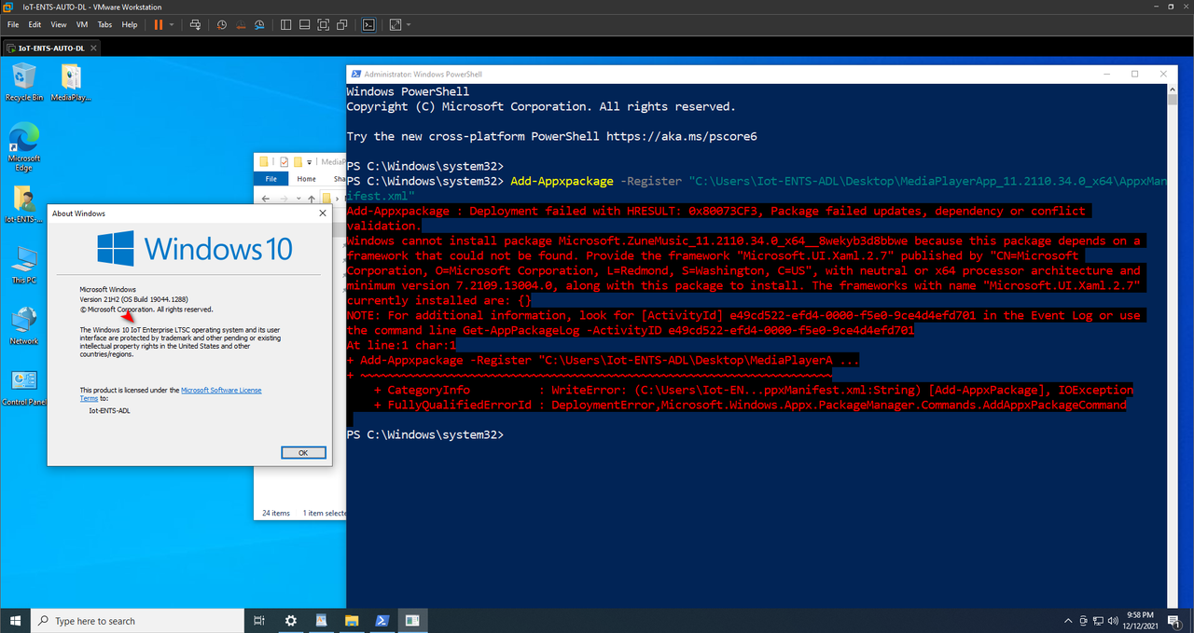Click the PowerShell command prompt line
The image size is (1194, 633).
[424, 435]
